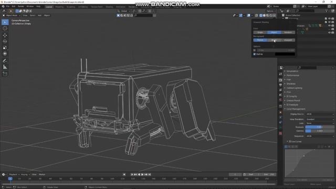
Task: Switch to solid viewport shading
Action: click(x=264, y=15)
